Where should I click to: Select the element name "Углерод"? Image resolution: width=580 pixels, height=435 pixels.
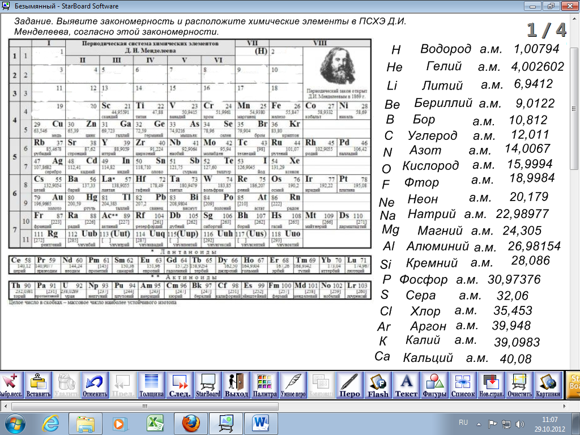(432, 136)
